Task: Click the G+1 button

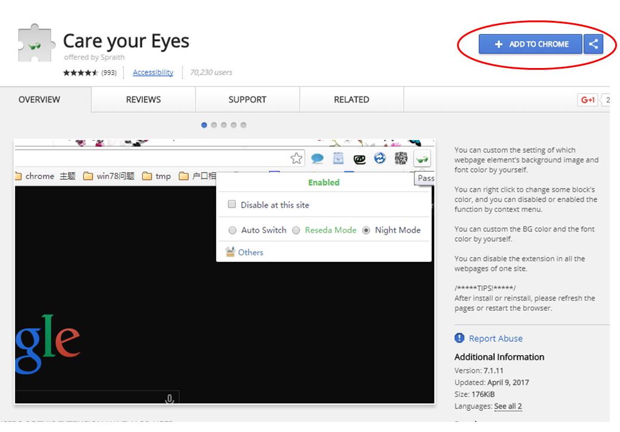Action: click(588, 100)
